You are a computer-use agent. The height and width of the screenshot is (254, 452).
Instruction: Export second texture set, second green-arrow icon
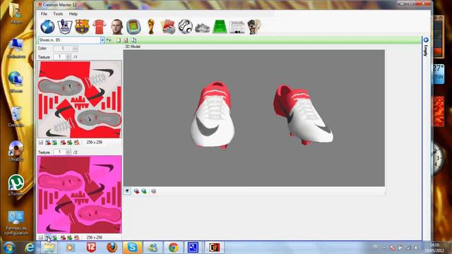[x=70, y=237]
